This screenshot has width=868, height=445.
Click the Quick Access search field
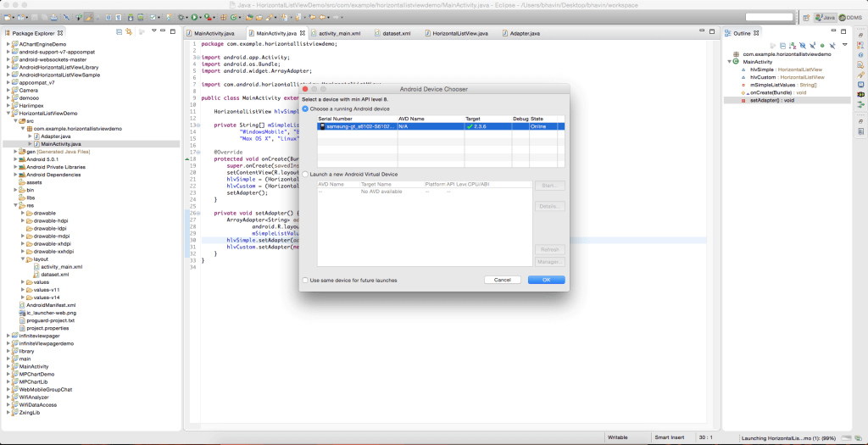point(770,18)
